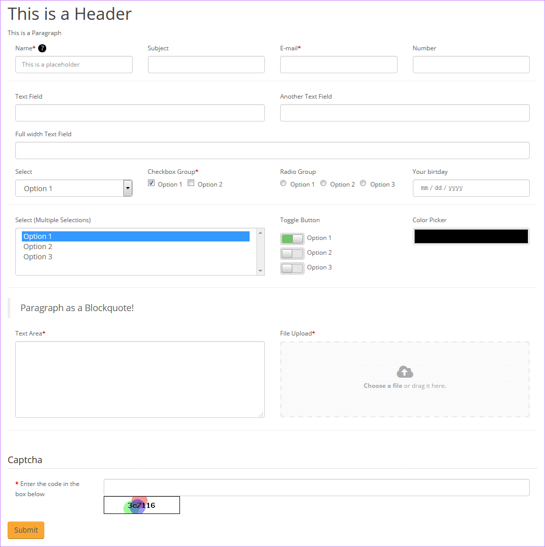545x547 pixels.
Task: Click the Submit button
Action: click(x=26, y=530)
